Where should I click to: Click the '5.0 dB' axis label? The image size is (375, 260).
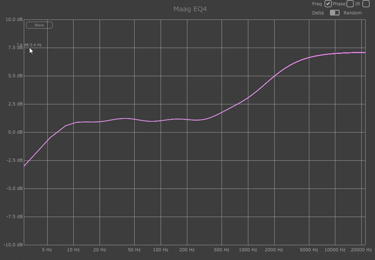point(16,76)
